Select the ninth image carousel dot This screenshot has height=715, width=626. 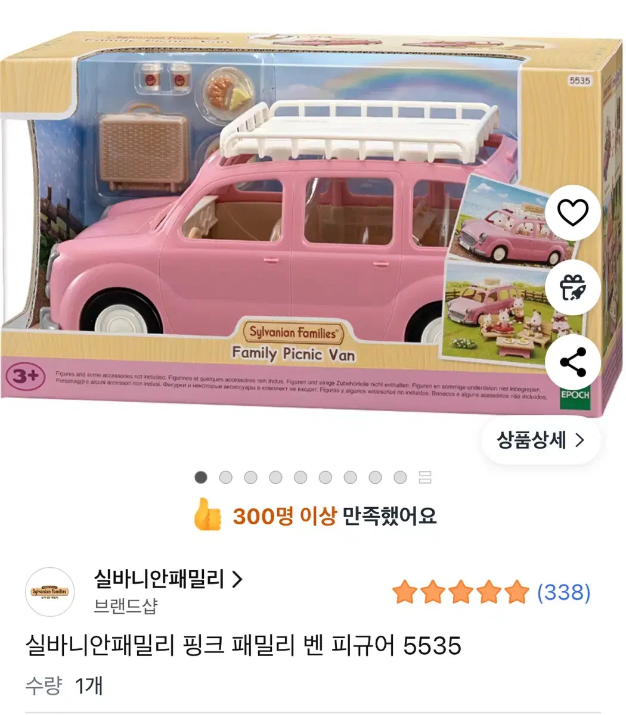(400, 477)
